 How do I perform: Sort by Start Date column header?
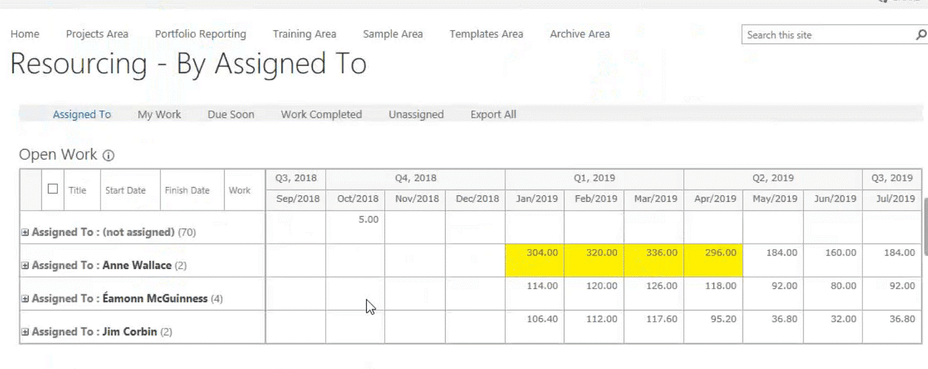125,190
